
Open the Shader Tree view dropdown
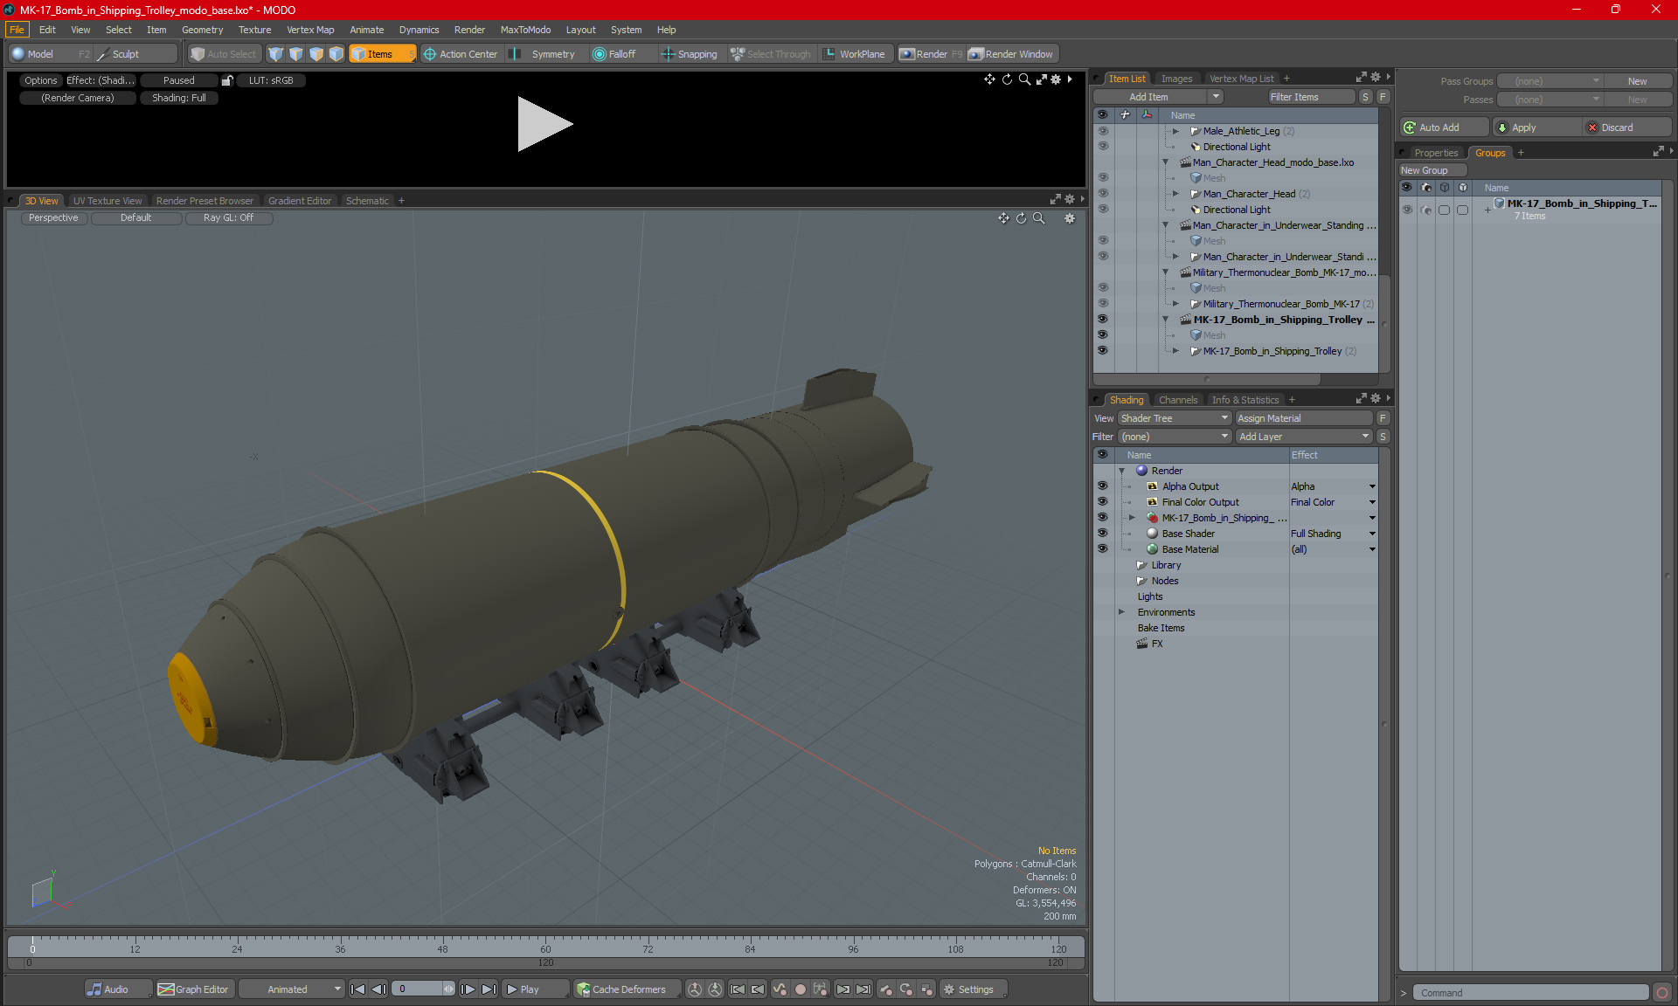pyautogui.click(x=1174, y=418)
